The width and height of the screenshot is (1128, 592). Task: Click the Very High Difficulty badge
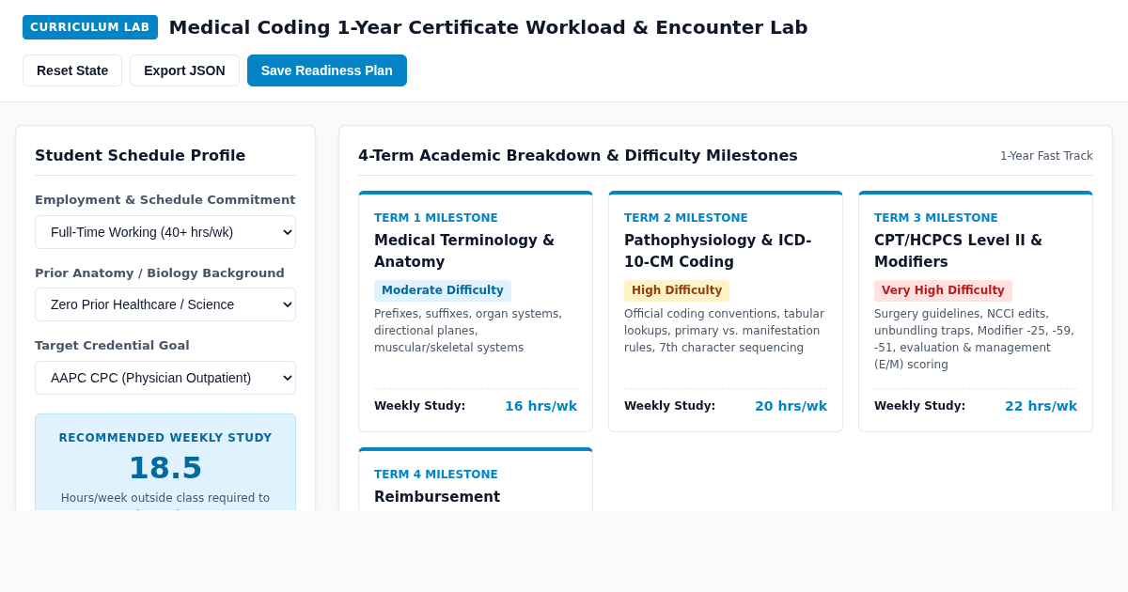[x=943, y=290]
